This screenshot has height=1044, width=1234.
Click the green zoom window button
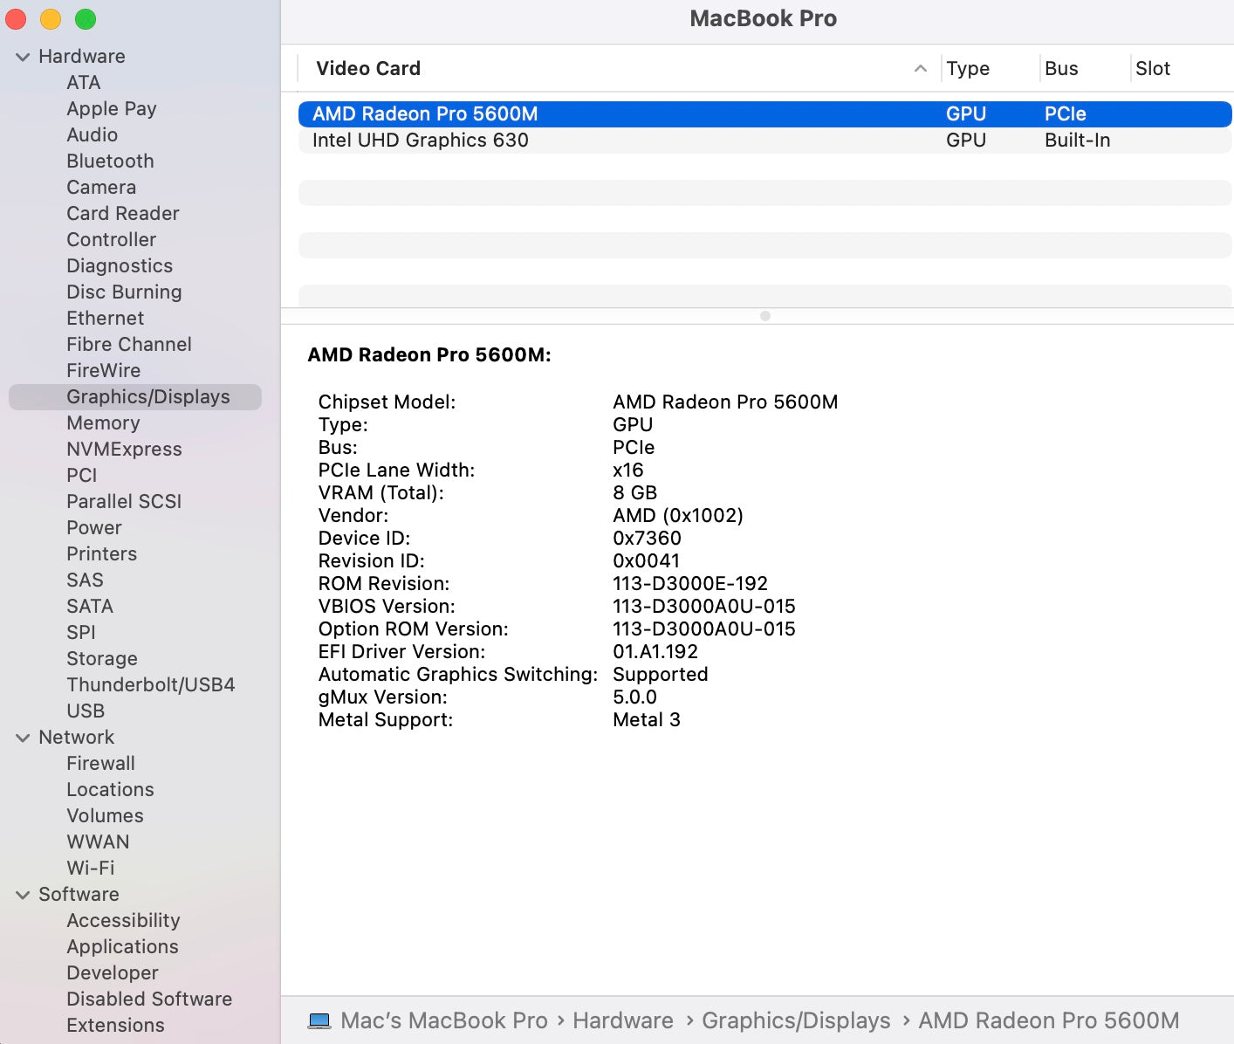[86, 19]
